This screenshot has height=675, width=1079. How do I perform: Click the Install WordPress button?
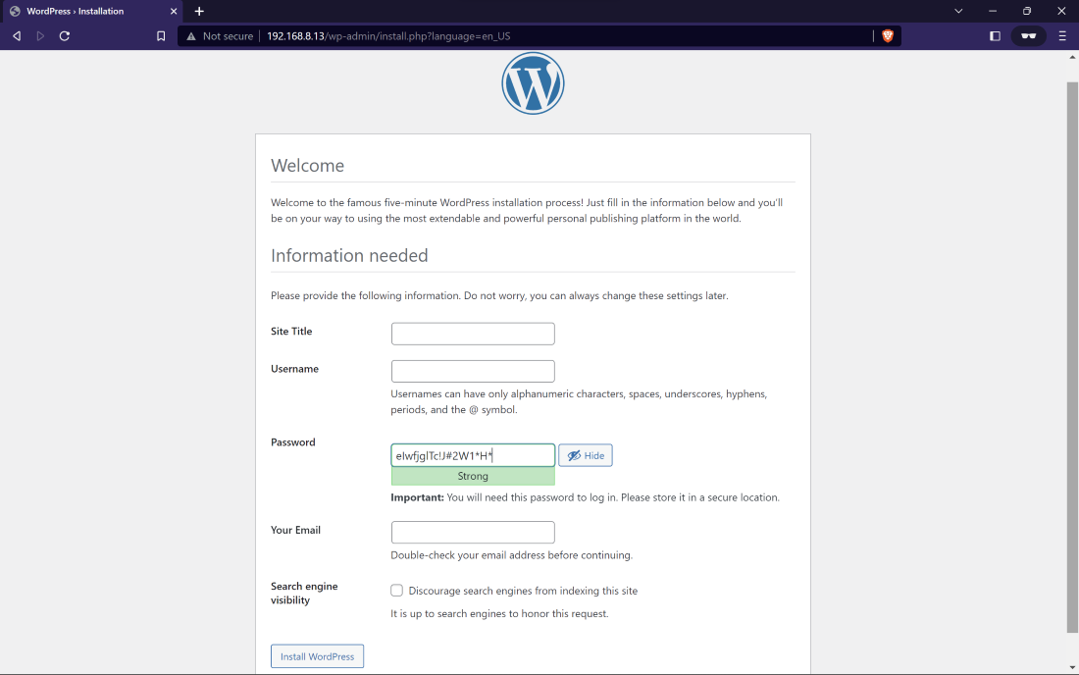pyautogui.click(x=317, y=656)
